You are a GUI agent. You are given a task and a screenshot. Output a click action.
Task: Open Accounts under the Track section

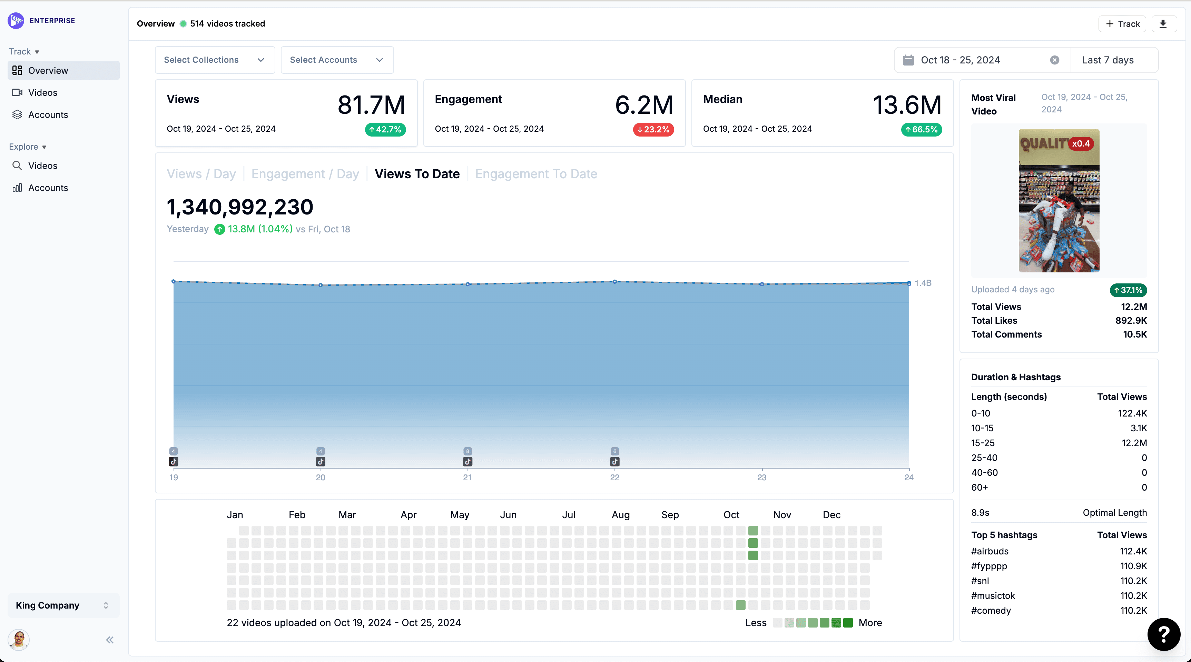[63, 114]
